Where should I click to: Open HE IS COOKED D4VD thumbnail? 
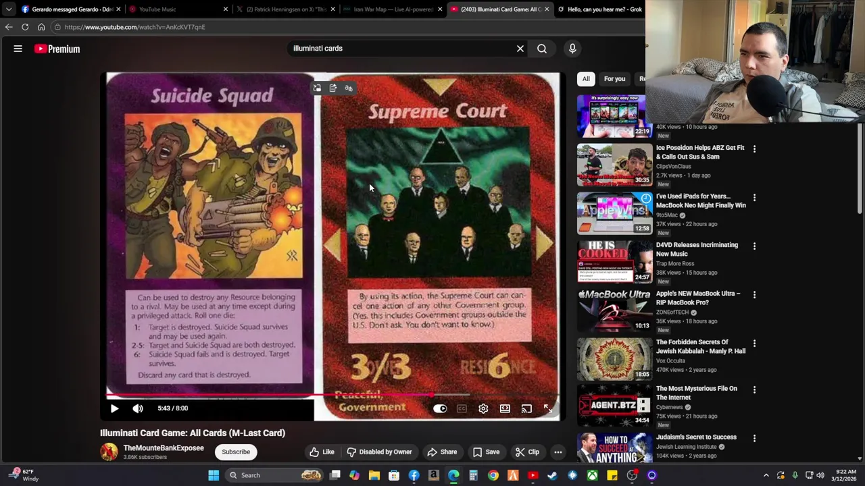(614, 262)
